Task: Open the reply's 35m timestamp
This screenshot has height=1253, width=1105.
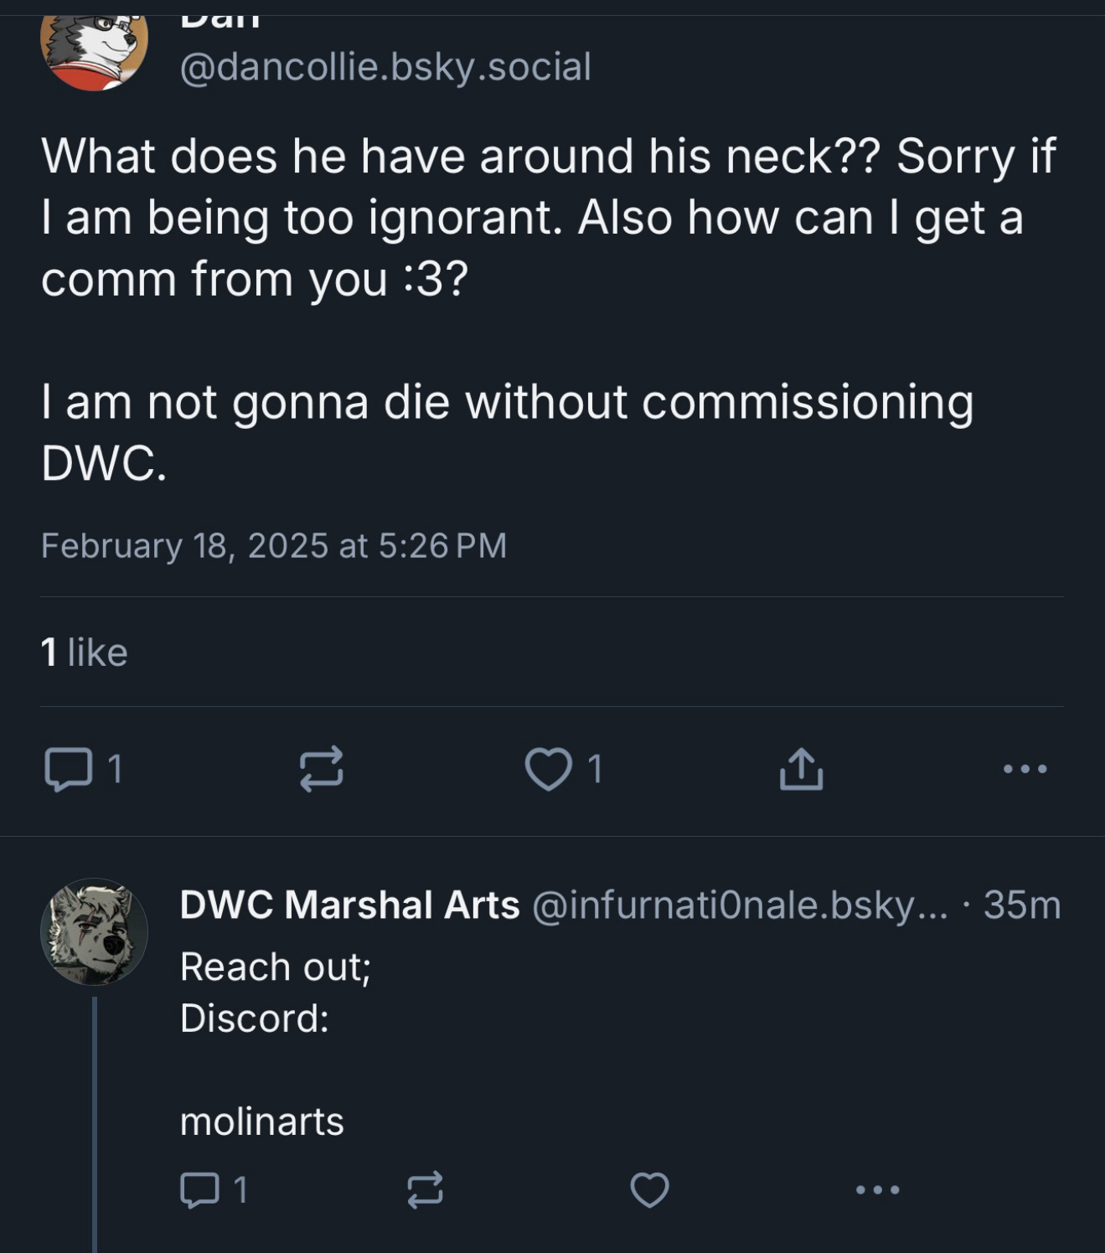Action: click(1022, 905)
